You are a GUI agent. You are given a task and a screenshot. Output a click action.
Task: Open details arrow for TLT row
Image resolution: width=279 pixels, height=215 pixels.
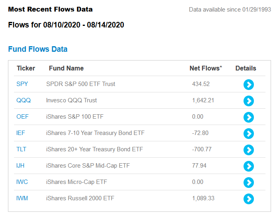(249, 150)
